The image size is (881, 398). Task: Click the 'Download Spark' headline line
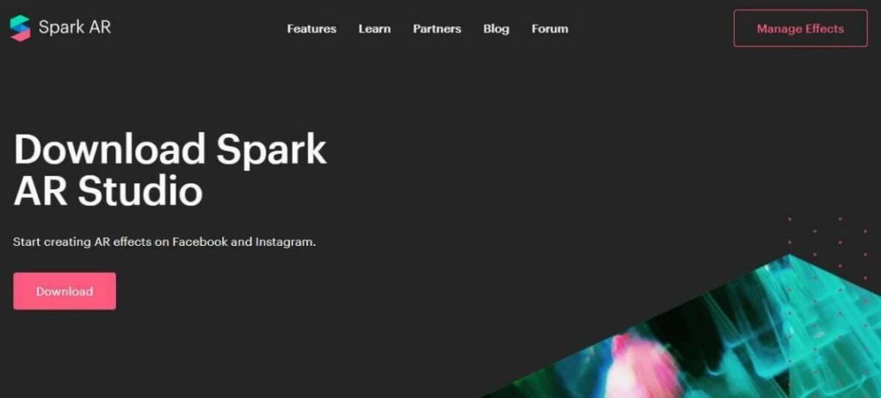click(x=169, y=150)
